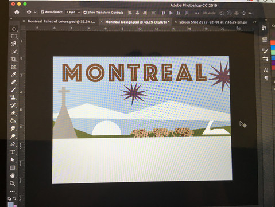Click the Align vertical centers icon
The height and width of the screenshot is (207, 275).
click(x=171, y=13)
